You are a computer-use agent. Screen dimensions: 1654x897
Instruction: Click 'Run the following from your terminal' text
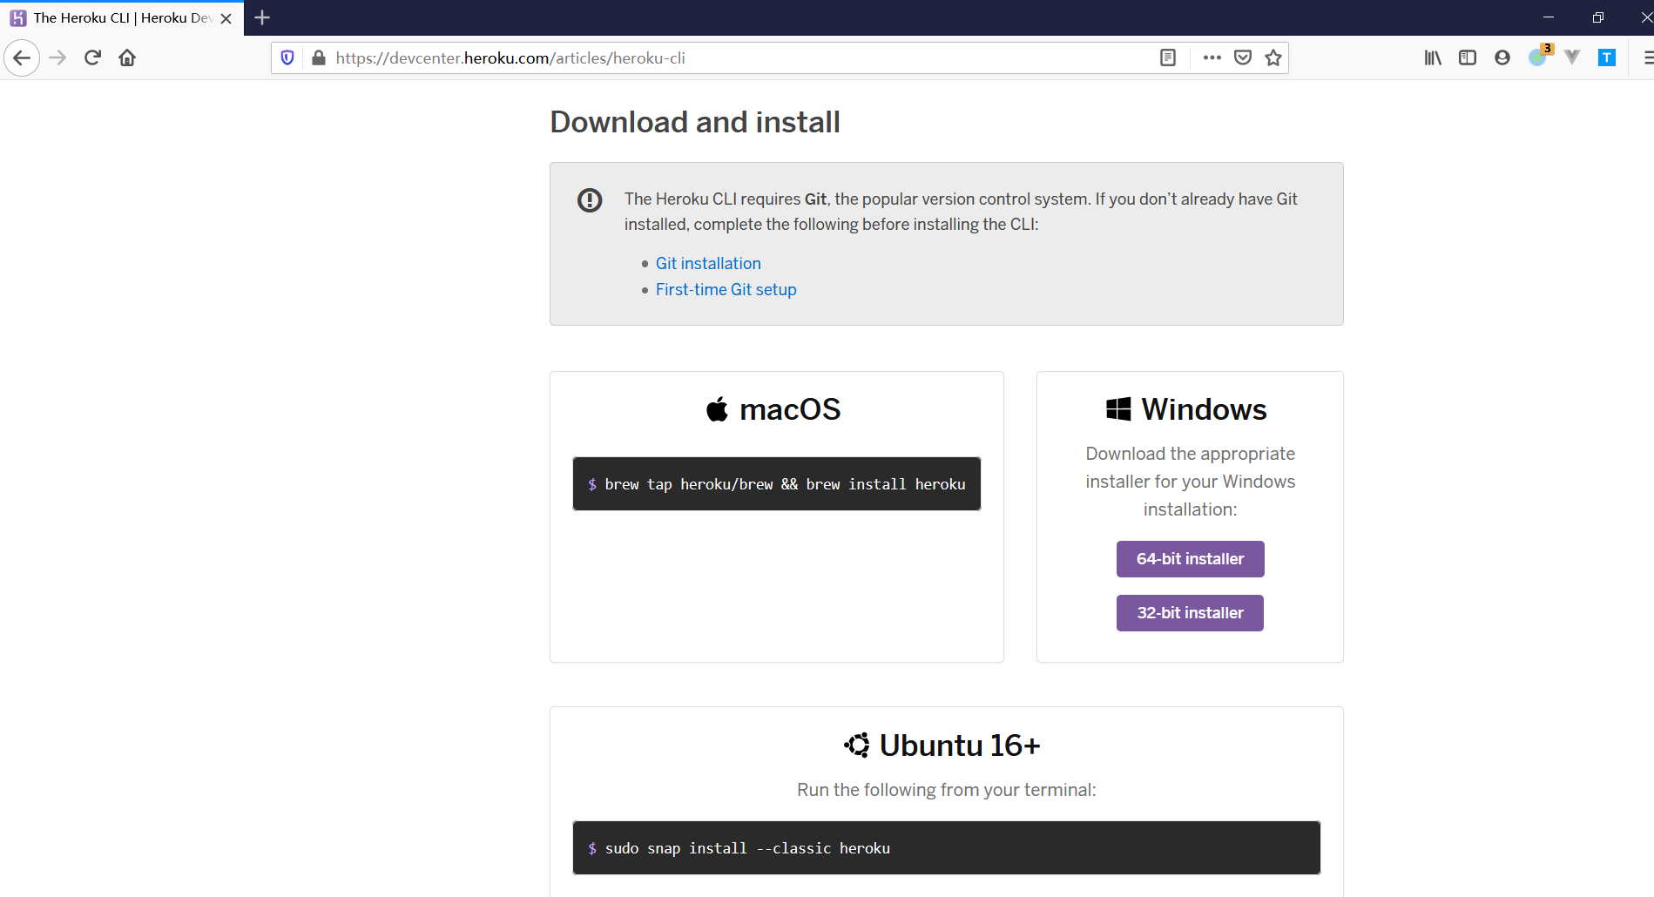[x=947, y=790]
